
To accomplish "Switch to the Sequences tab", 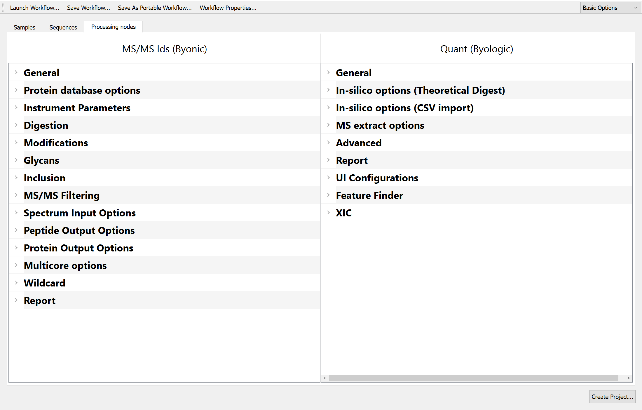I will 63,27.
